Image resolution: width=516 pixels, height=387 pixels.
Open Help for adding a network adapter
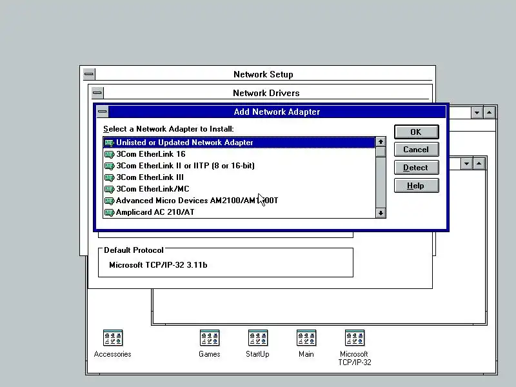pyautogui.click(x=416, y=186)
